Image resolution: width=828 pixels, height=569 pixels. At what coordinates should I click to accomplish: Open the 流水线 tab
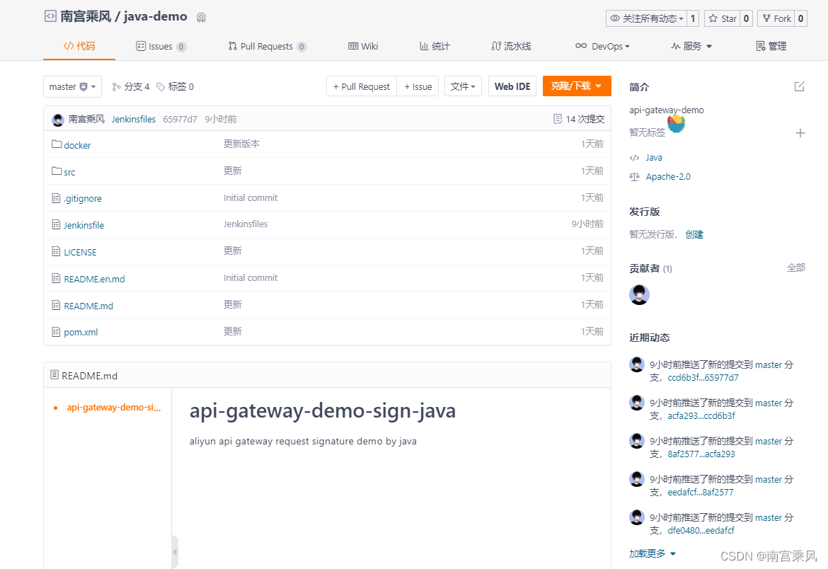pyautogui.click(x=511, y=47)
